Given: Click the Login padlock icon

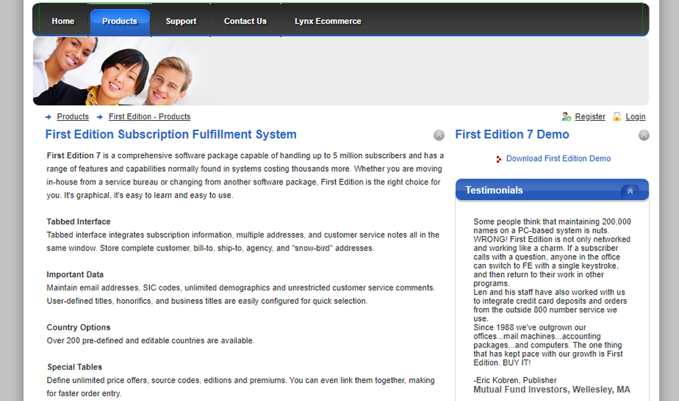Looking at the screenshot, I should 617,116.
